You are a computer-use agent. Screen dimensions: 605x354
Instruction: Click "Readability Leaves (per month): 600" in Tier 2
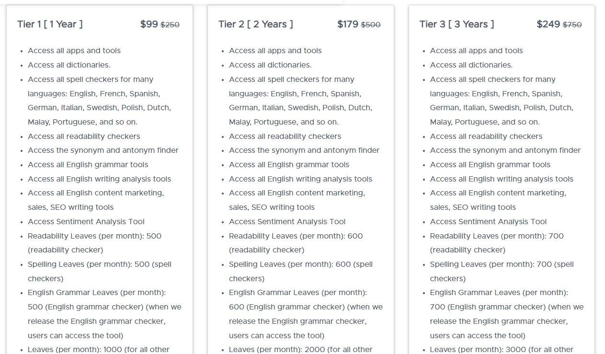click(x=296, y=236)
